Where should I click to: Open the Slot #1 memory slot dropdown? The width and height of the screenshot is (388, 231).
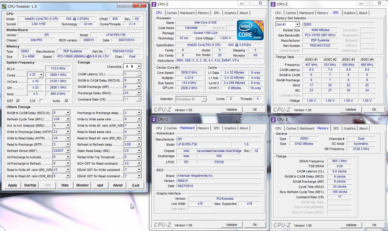[x=298, y=24]
